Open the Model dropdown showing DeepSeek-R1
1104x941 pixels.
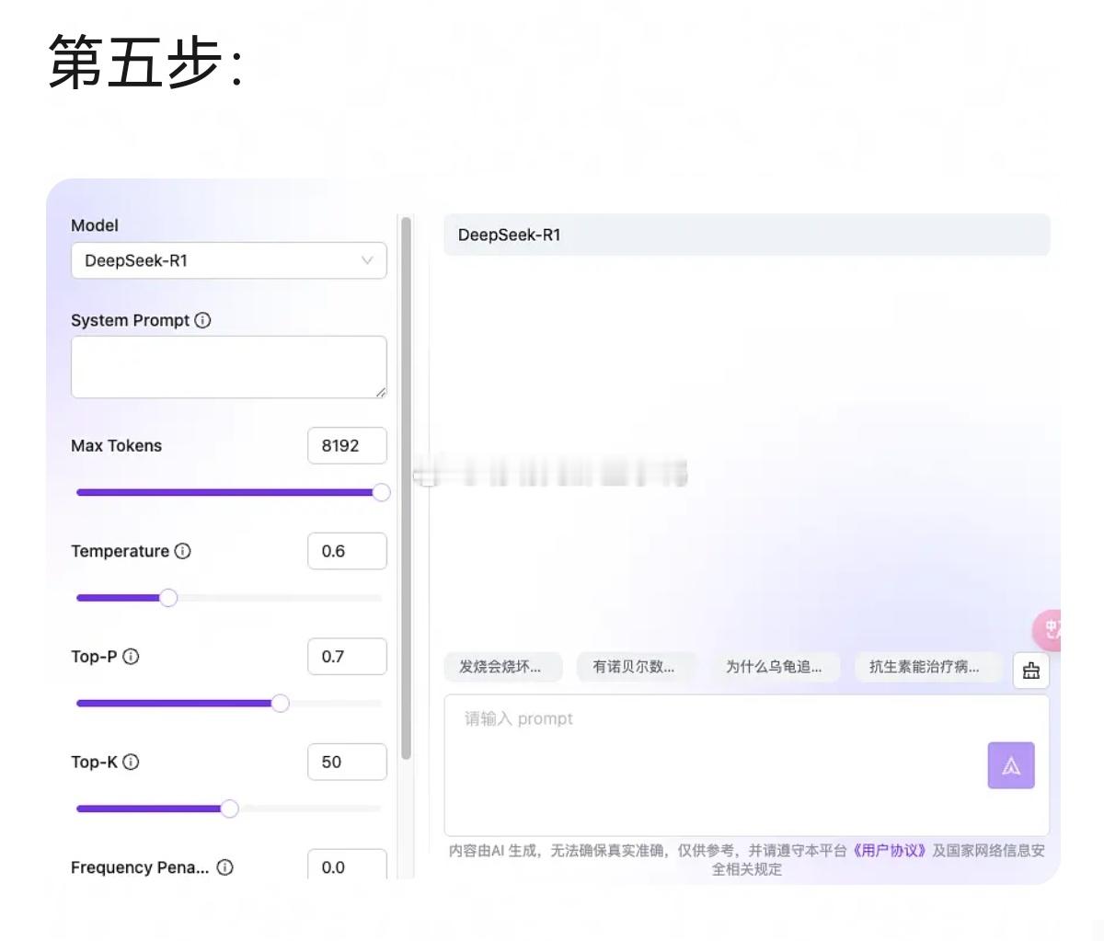pos(228,260)
